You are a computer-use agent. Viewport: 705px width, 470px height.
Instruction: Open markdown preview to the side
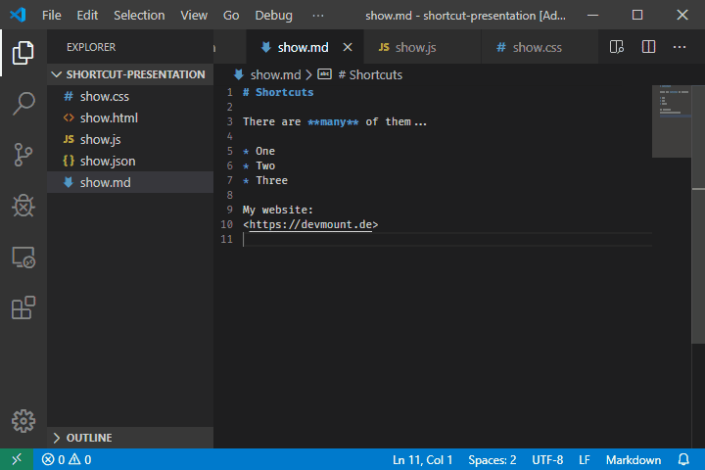pos(617,47)
